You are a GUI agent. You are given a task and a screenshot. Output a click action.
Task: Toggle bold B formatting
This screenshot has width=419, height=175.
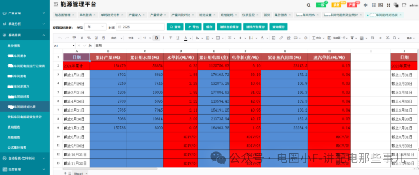pyautogui.click(x=156, y=38)
